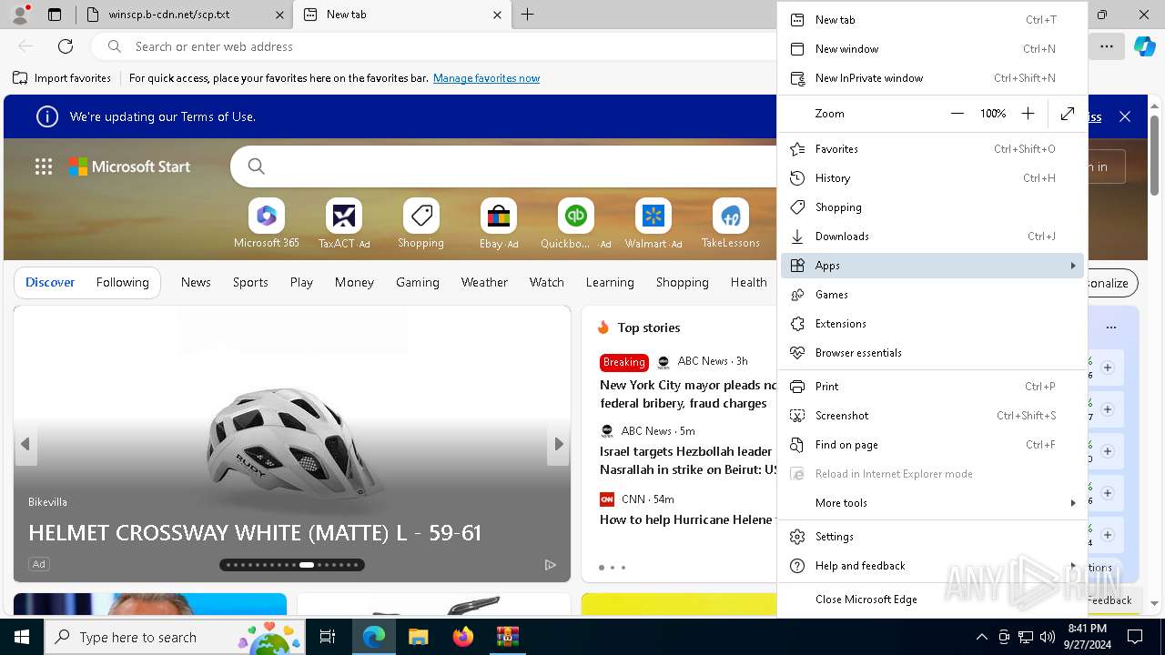The image size is (1165, 655).
Task: Open the Gaming category tab
Action: coord(418,282)
